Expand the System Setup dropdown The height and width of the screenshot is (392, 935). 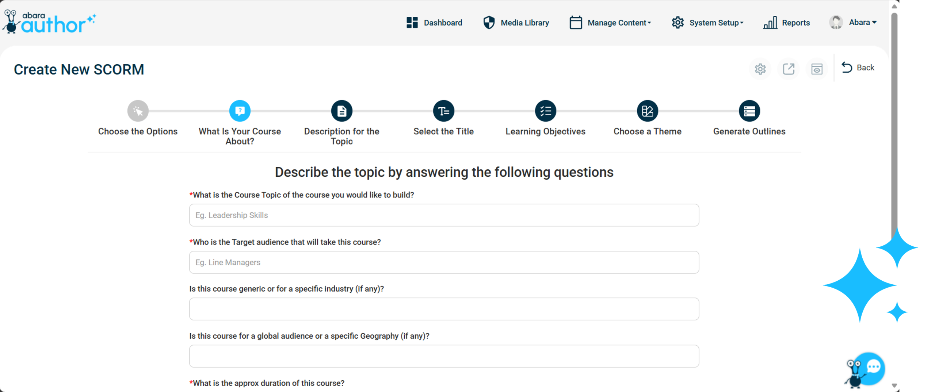click(x=716, y=23)
